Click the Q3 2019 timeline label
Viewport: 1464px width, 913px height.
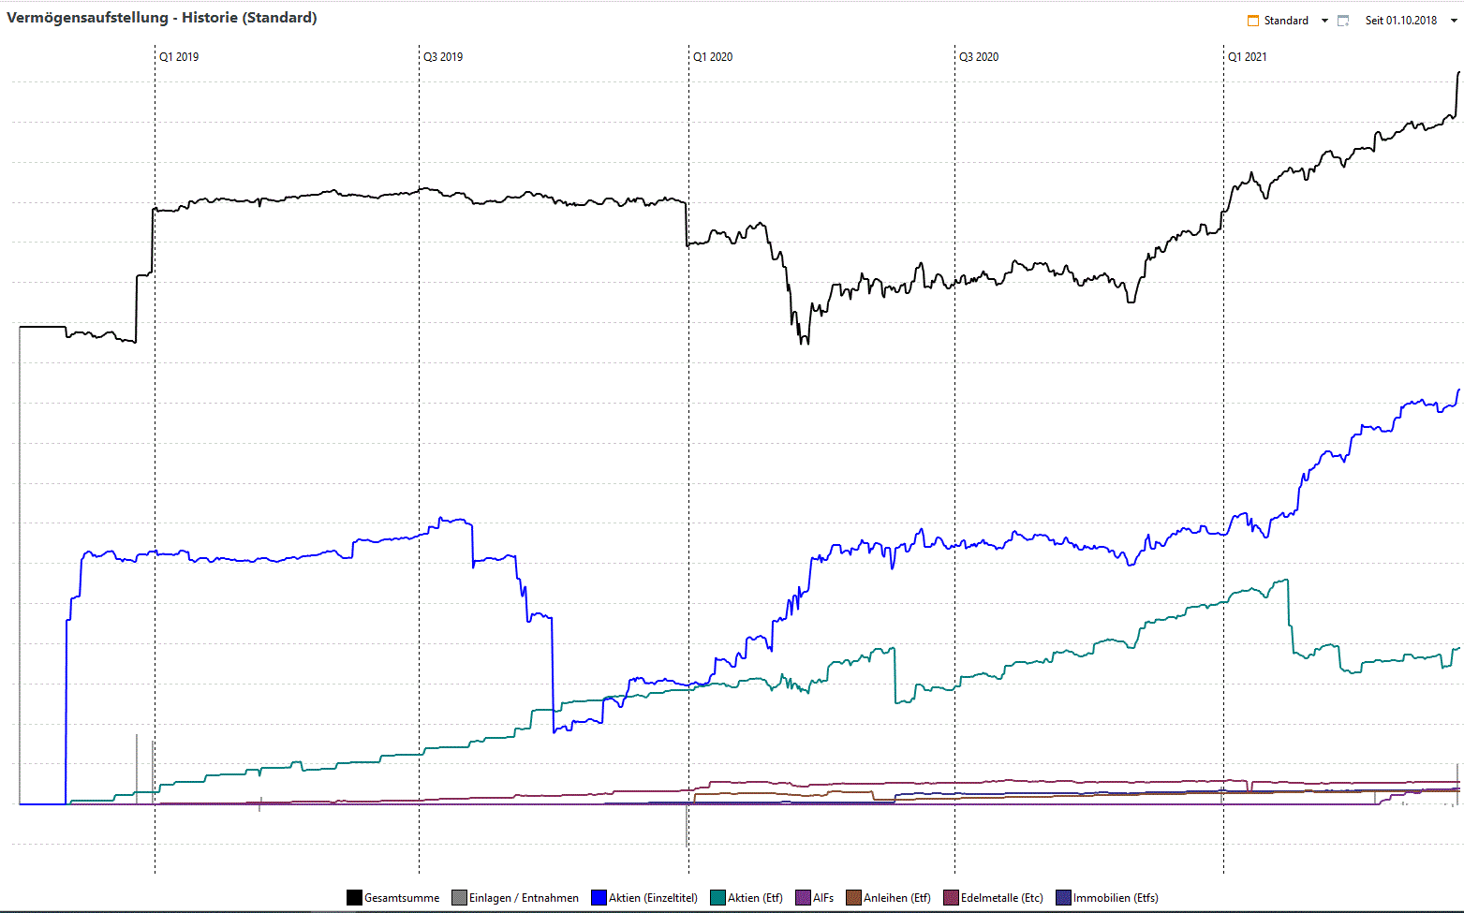tap(443, 57)
